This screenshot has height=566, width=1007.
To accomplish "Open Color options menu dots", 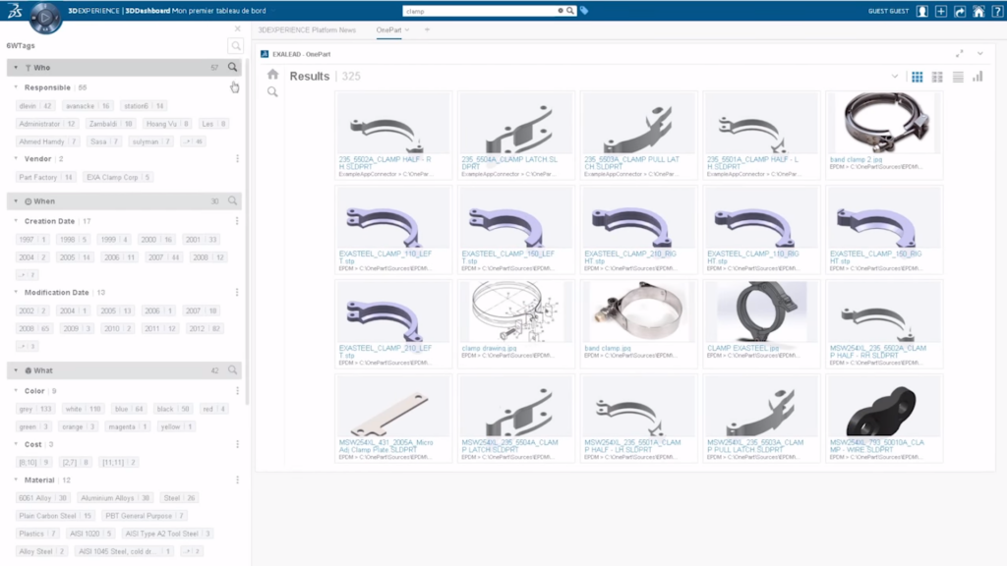I will (237, 391).
